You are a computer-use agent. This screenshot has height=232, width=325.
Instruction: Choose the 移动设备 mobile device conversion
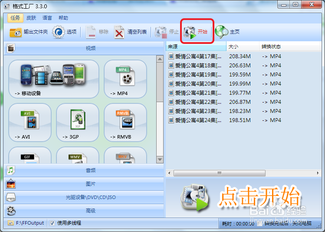pos(53,79)
